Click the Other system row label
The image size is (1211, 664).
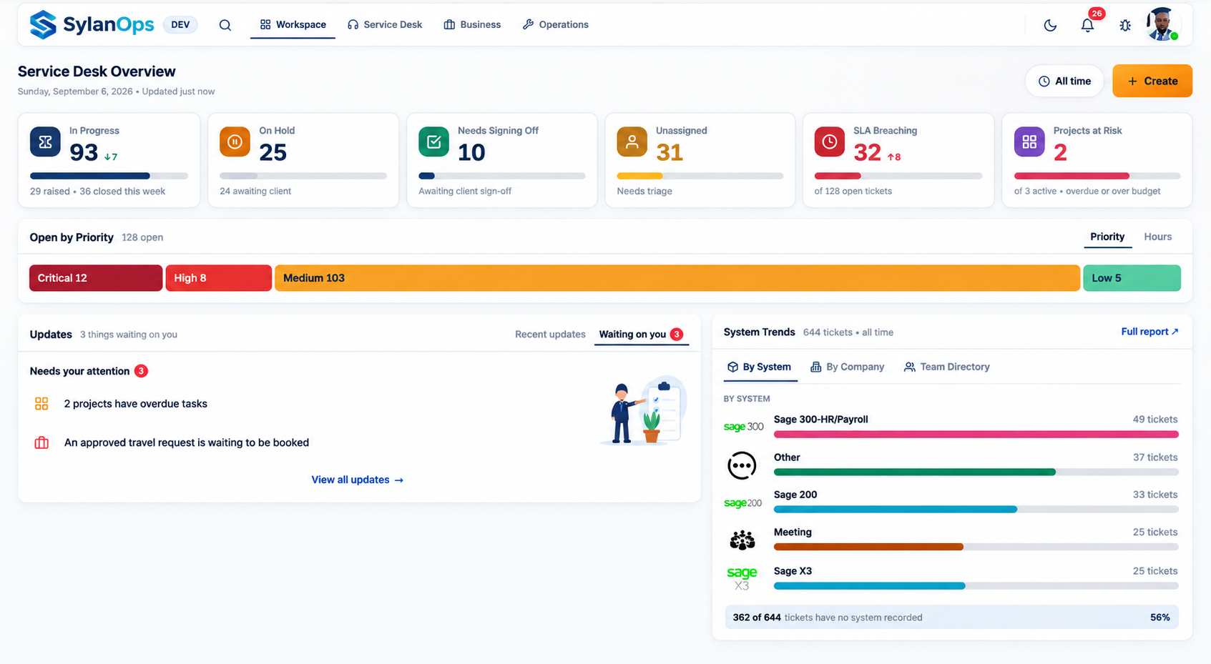click(x=787, y=457)
